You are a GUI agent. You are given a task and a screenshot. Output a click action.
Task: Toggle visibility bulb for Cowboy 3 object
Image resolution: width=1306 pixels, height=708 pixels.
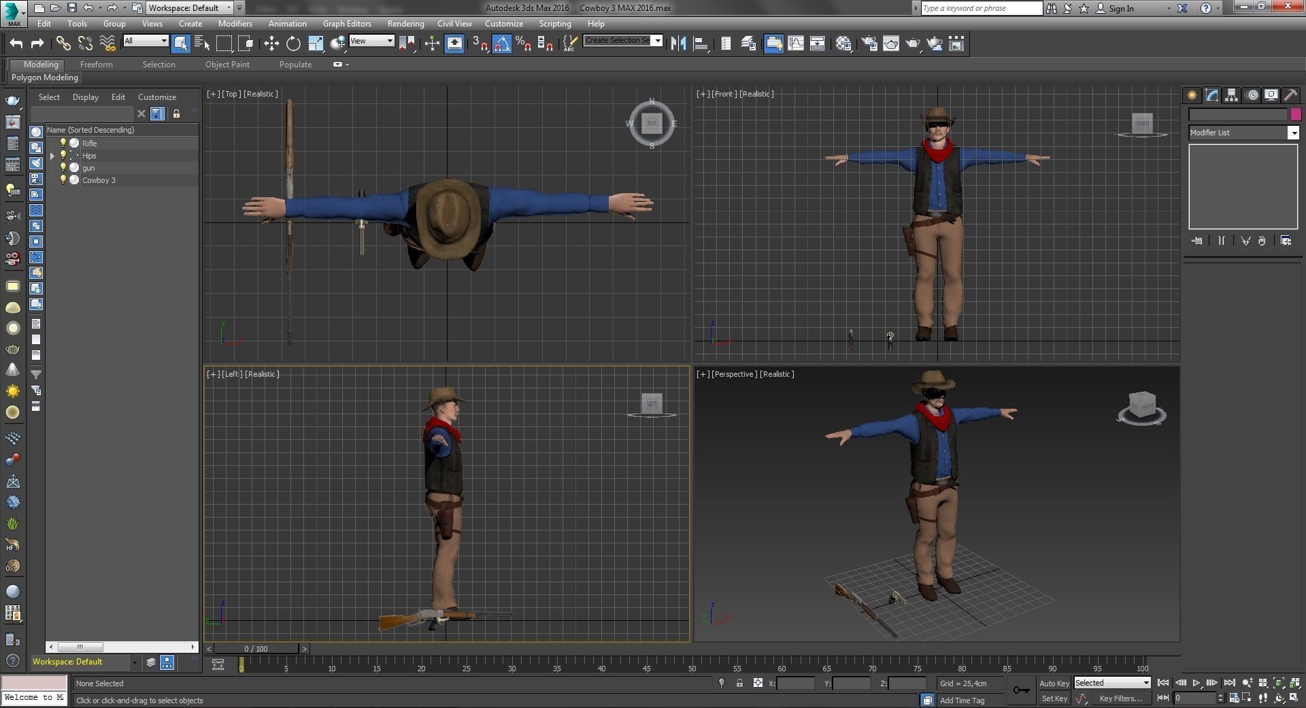coord(63,180)
